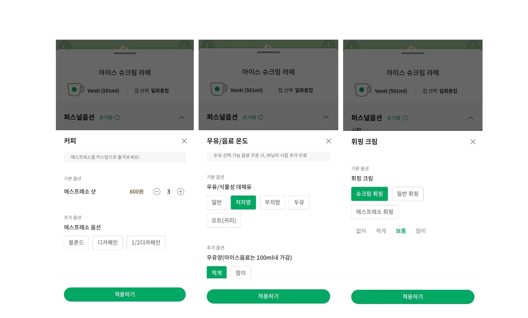The height and width of the screenshot is (318, 528).
Task: Tap the 초기화 reset icon on 퍼스널옵션
Action: click(117, 117)
